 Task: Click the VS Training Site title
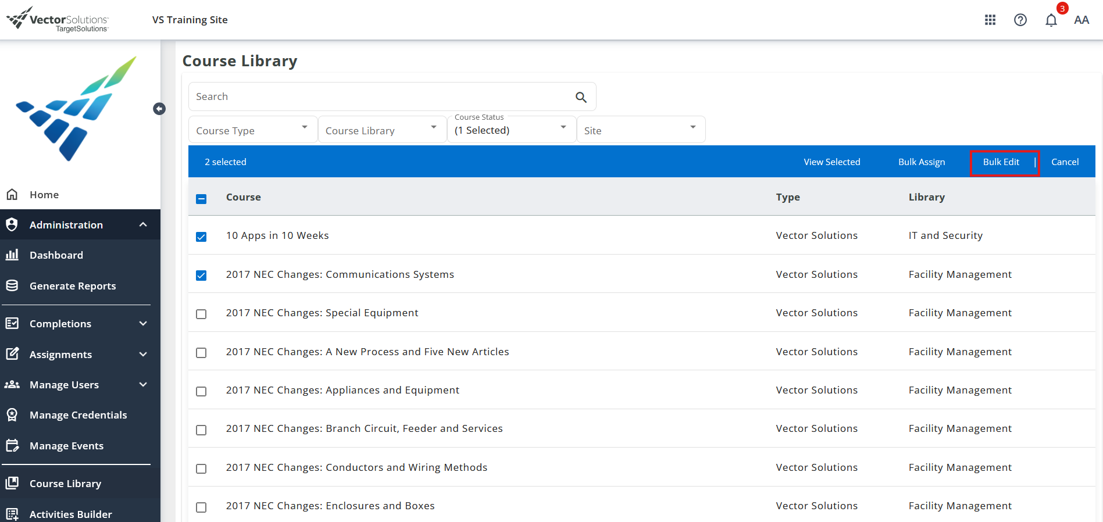(x=190, y=20)
